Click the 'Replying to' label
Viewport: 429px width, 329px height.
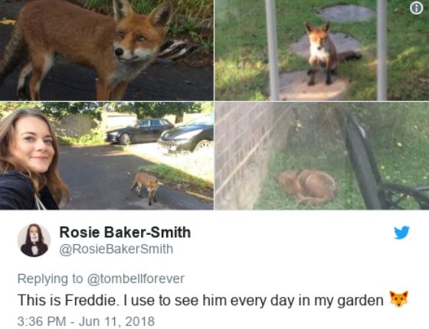click(x=50, y=279)
